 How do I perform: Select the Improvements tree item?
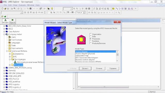click(17, 48)
